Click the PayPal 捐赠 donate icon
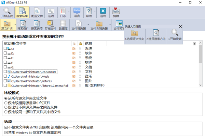Image resolution: width=205 pixels, height=139 pixels. point(116,13)
